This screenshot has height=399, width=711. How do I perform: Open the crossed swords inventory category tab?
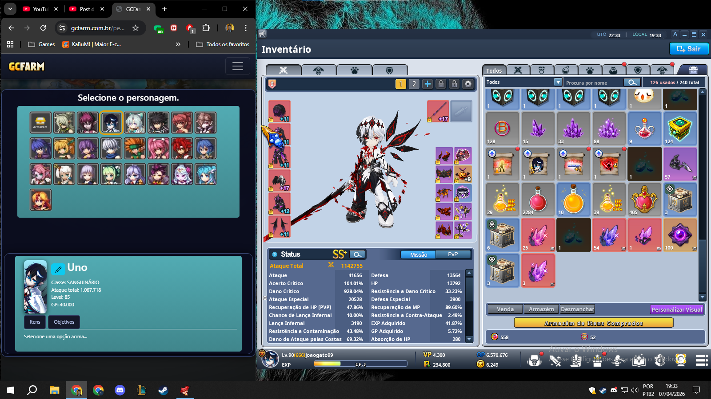pyautogui.click(x=518, y=70)
